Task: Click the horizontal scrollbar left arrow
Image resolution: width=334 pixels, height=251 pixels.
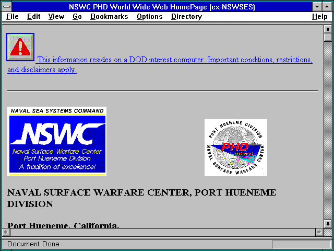Action: click(x=6, y=232)
